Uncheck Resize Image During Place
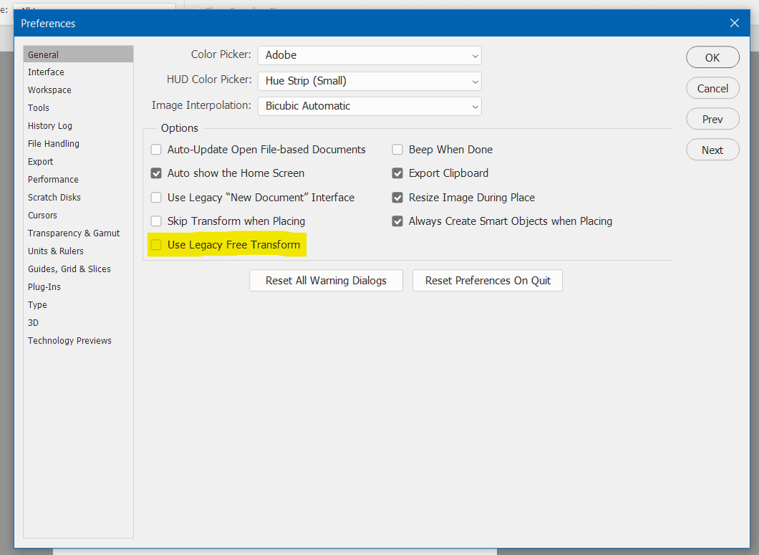This screenshot has height=555, width=759. [x=397, y=198]
